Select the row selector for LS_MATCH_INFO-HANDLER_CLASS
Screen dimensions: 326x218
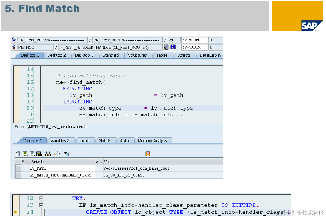click(18, 175)
